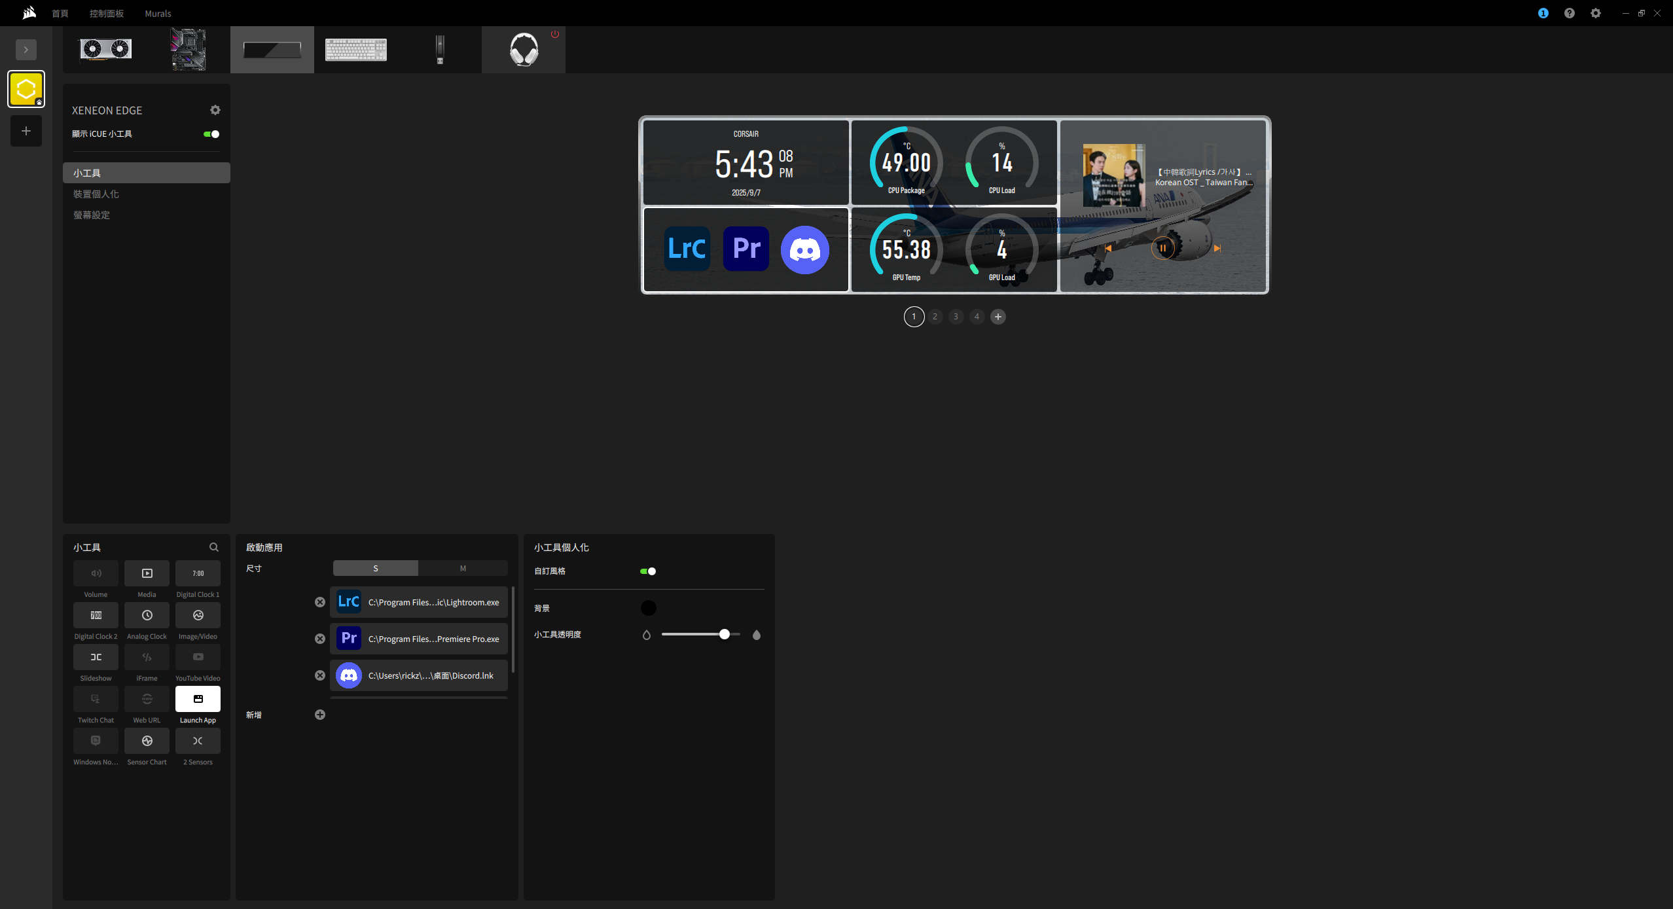1673x909 pixels.
Task: Open the widget search magnifier
Action: pos(214,547)
